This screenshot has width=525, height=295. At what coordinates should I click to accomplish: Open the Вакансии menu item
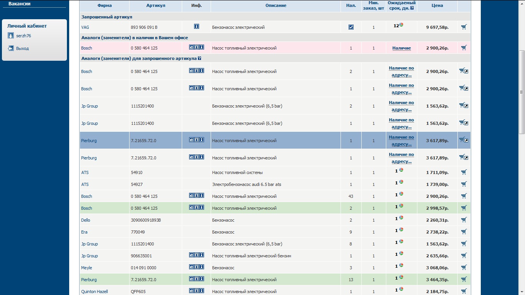(x=19, y=4)
